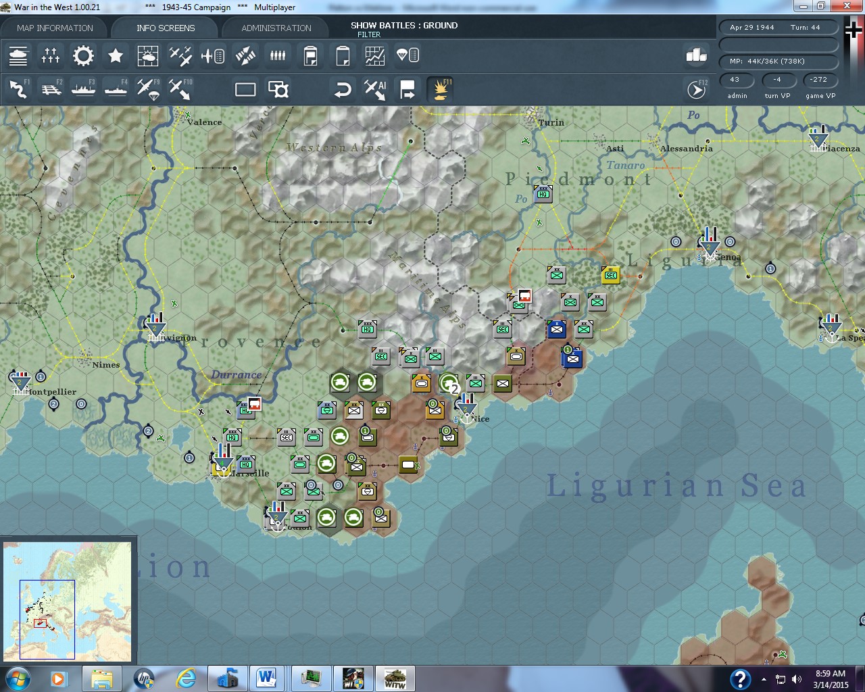Click the volume speaker tray icon

[x=797, y=679]
